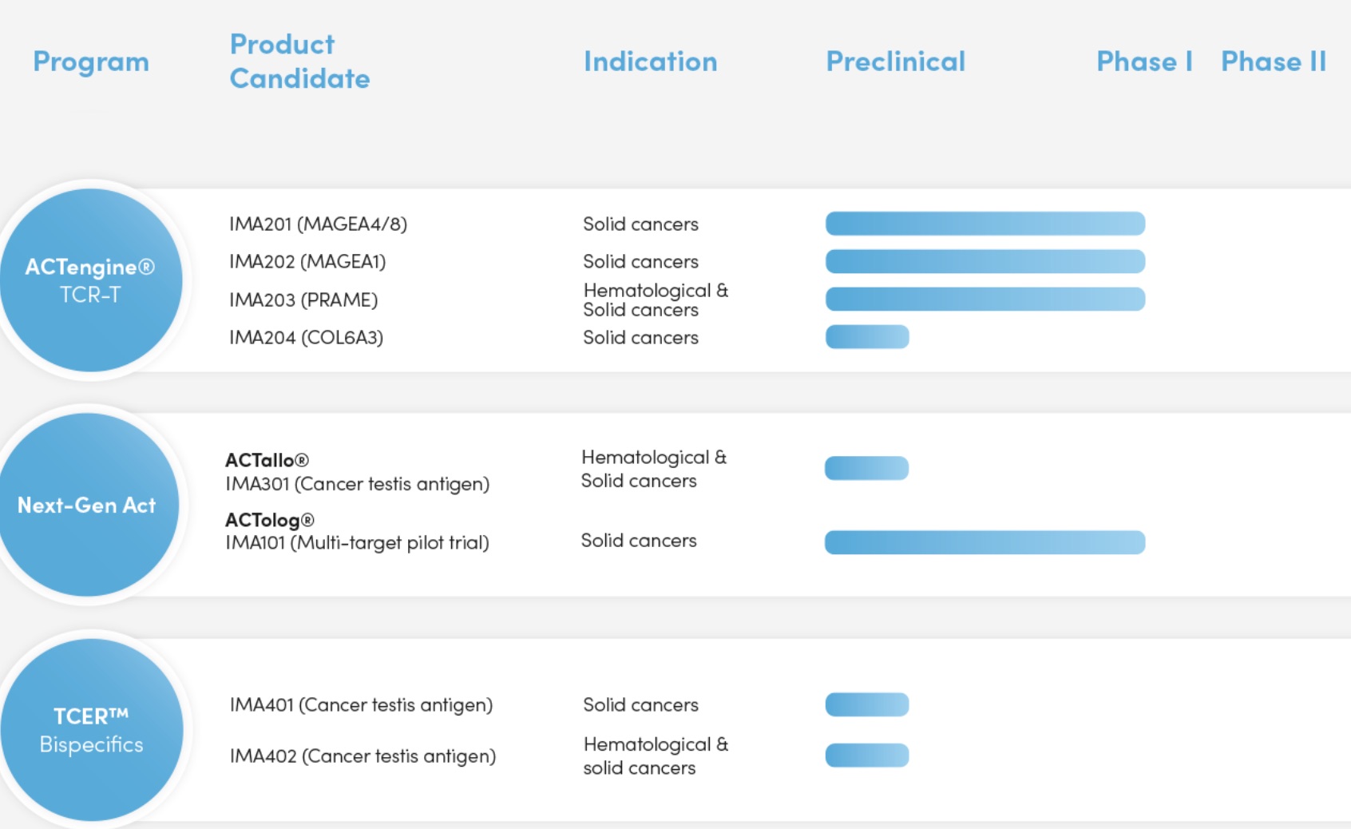1351x829 pixels.
Task: Select IMA402 (Cancer testis antigen) entry
Action: (363, 756)
